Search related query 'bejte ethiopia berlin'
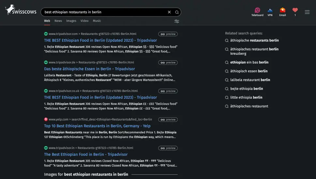Screen dimensions: 316x179 (x=247, y=89)
